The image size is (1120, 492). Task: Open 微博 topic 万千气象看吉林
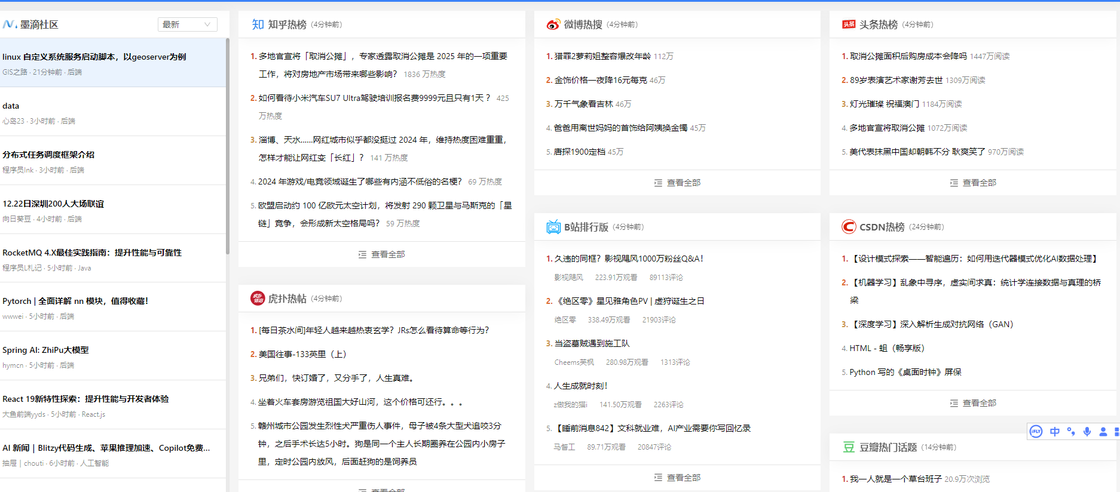[583, 104]
